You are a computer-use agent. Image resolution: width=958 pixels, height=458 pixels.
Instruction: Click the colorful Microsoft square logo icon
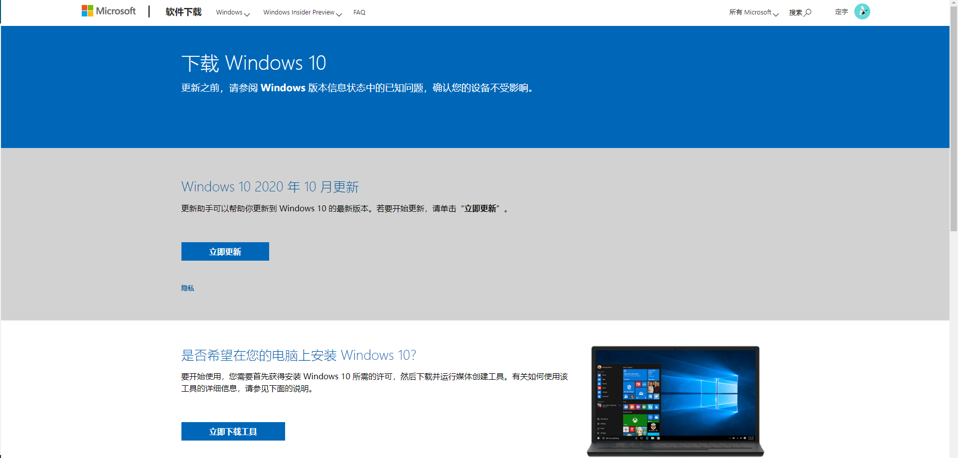point(88,10)
